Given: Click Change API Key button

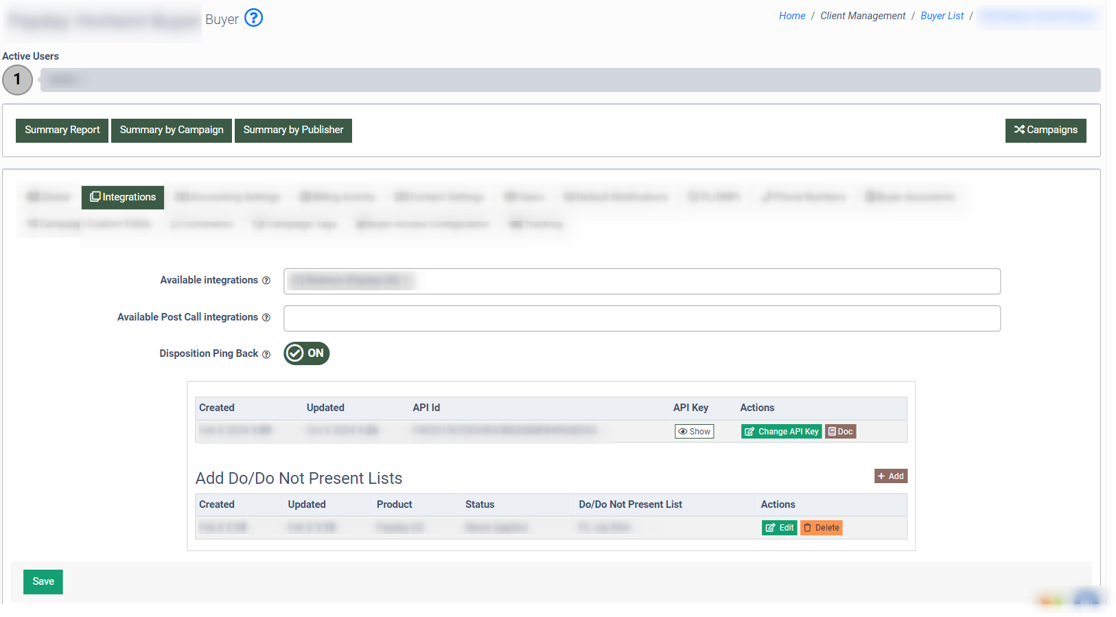Looking at the screenshot, I should [x=781, y=432].
